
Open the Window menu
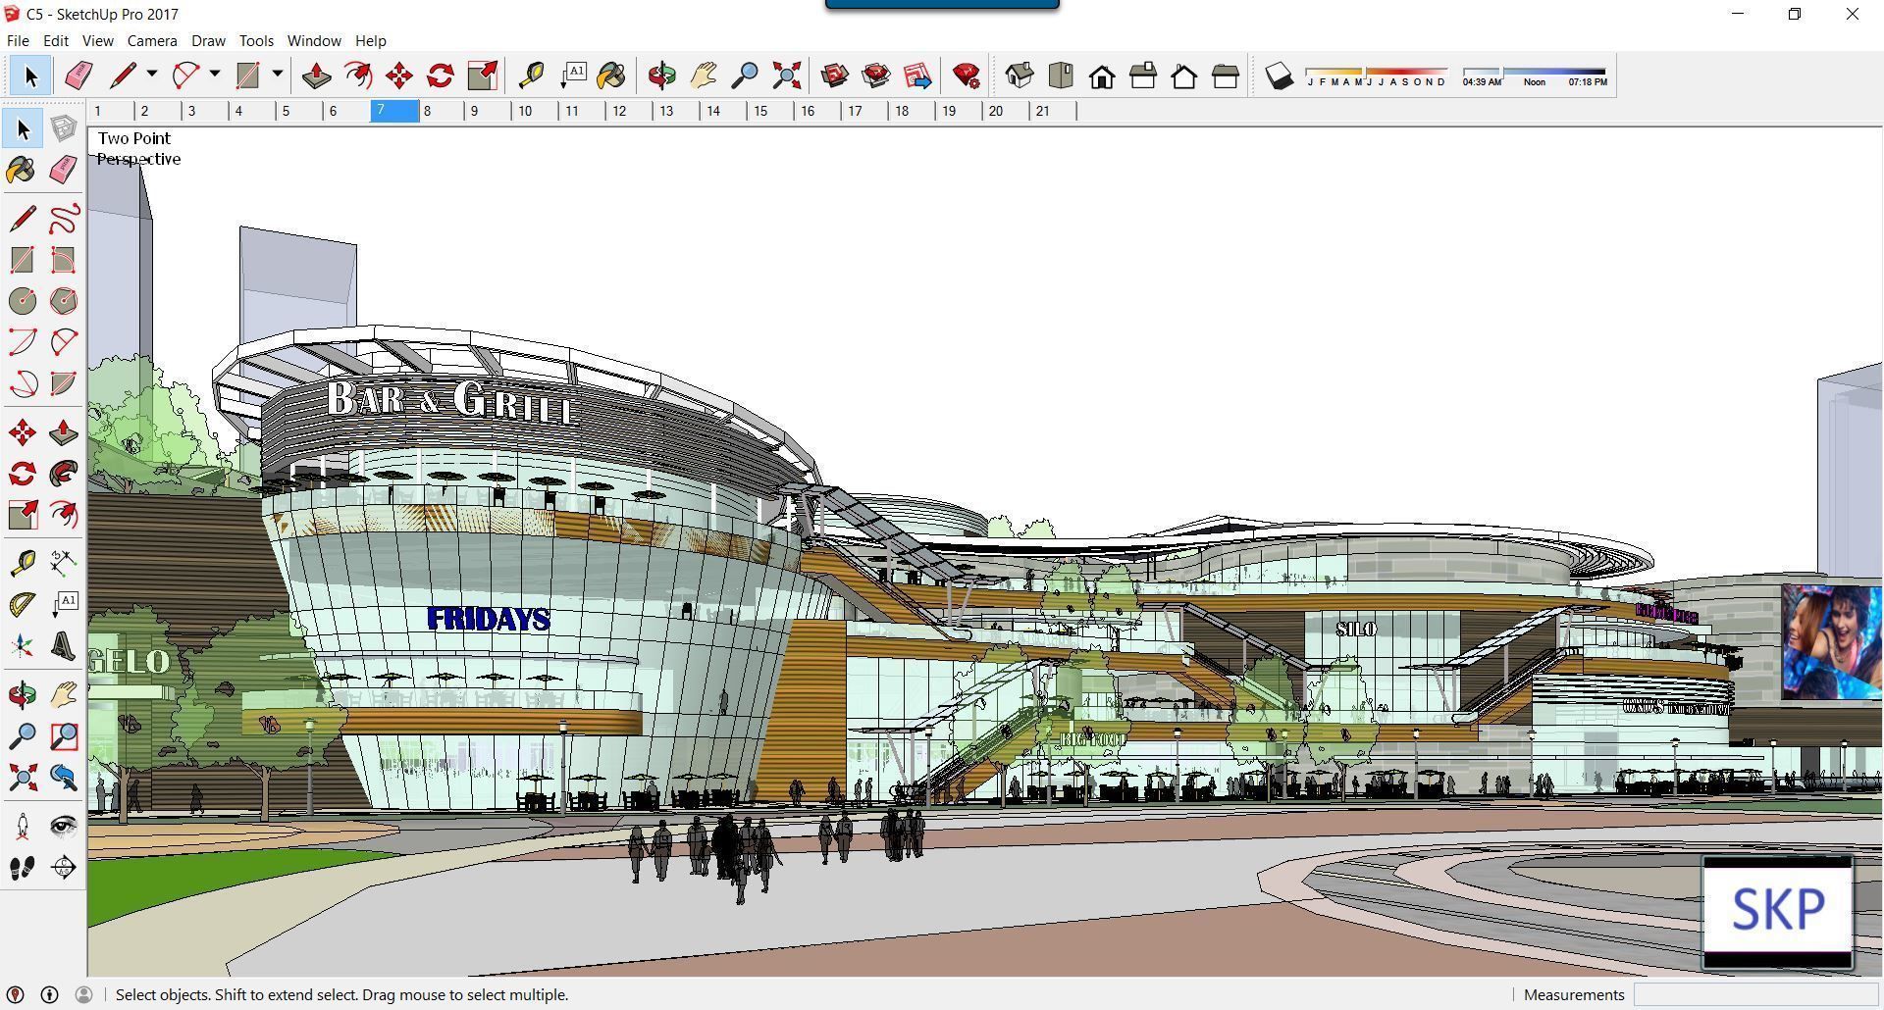314,40
